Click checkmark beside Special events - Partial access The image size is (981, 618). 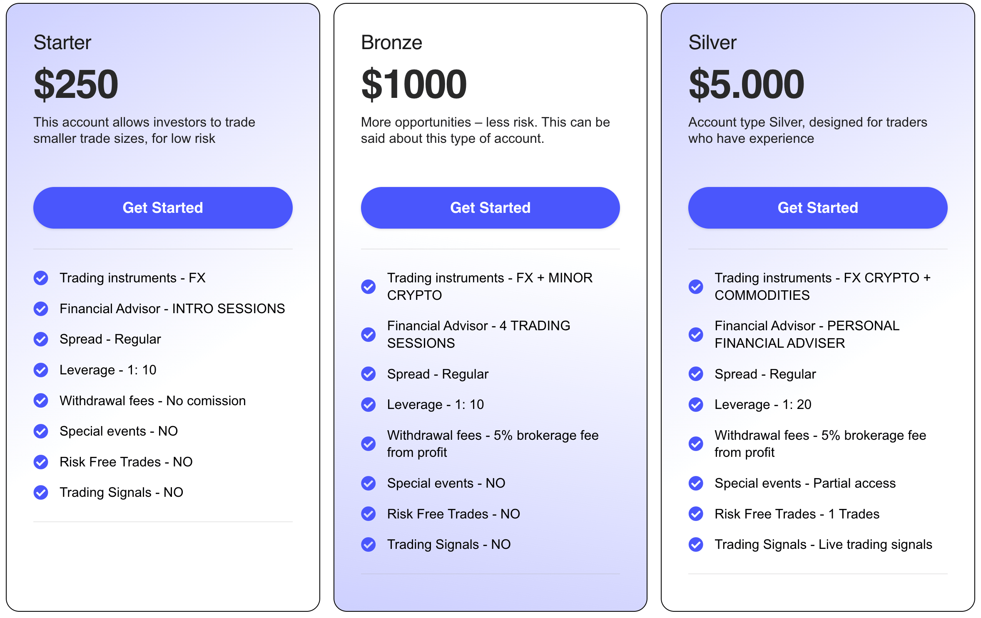(x=696, y=483)
